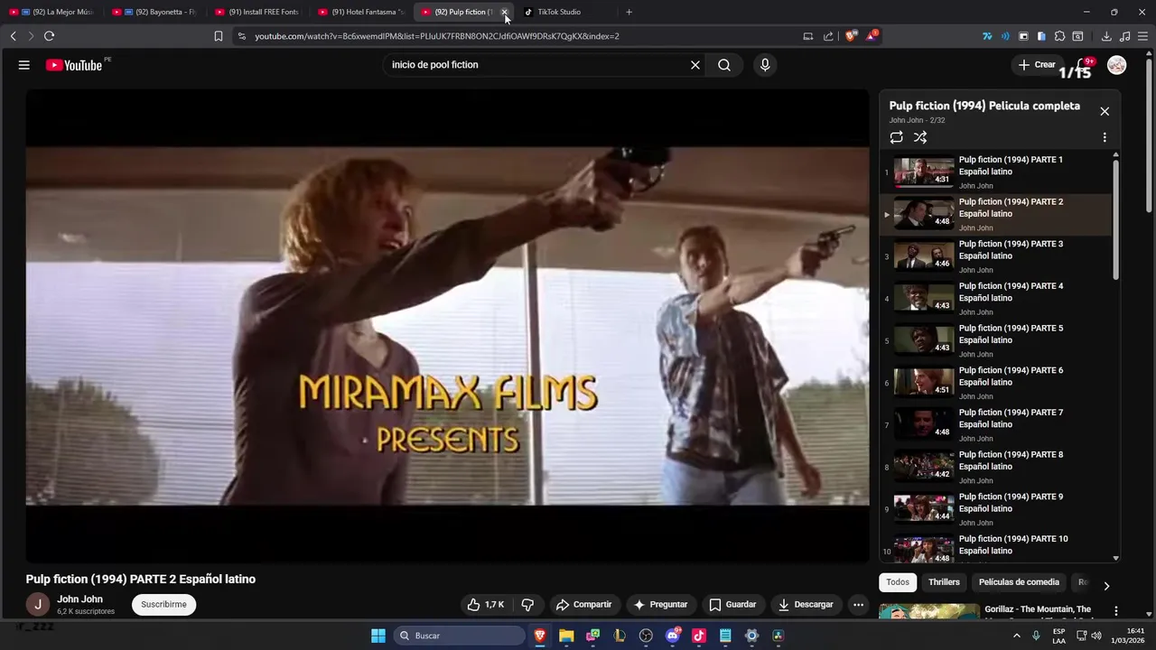1156x650 pixels.
Task: Click the Preguntar button
Action: click(x=660, y=605)
